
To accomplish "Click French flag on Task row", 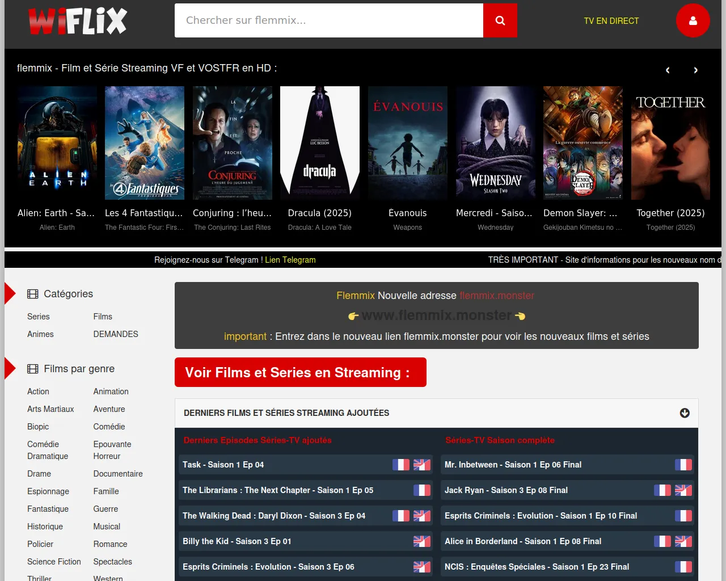I will coord(401,465).
